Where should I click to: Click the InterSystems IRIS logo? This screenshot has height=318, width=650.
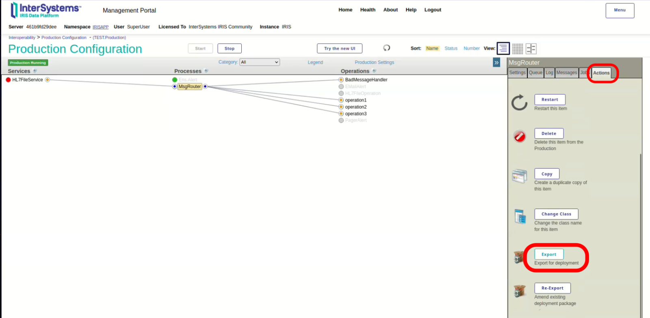45,10
